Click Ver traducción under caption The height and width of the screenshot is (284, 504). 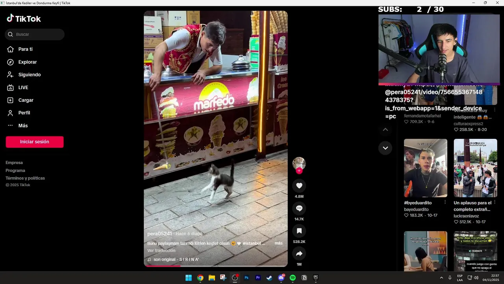pyautogui.click(x=161, y=250)
